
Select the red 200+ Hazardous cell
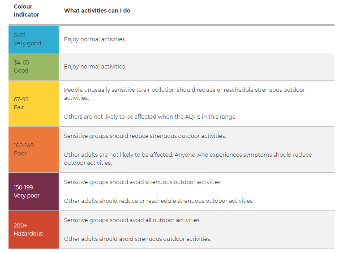click(34, 230)
